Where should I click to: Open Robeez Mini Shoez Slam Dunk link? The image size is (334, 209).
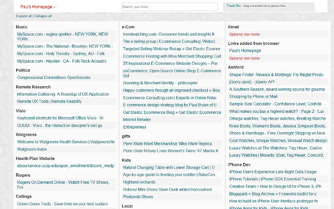[x=167, y=190]
